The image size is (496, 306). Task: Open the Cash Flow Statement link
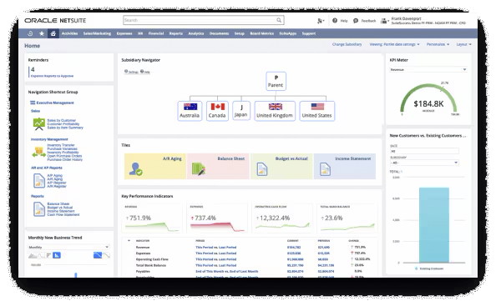pos(63,215)
